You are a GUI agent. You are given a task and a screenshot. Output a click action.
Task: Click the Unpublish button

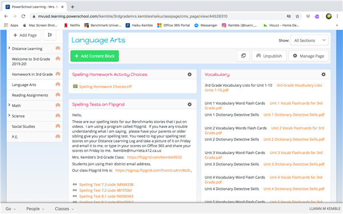point(269,56)
